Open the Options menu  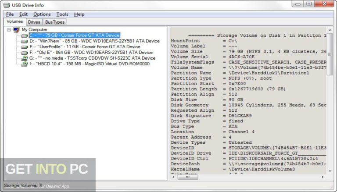click(x=42, y=14)
